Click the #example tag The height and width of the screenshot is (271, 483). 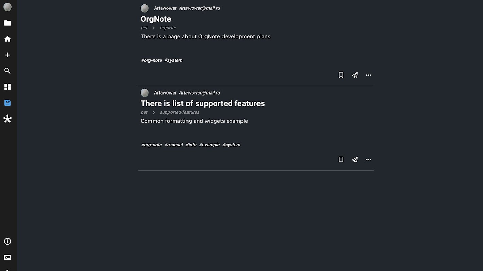click(x=209, y=145)
